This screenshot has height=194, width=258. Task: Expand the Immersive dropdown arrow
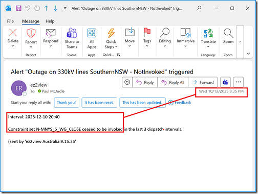(x=185, y=46)
